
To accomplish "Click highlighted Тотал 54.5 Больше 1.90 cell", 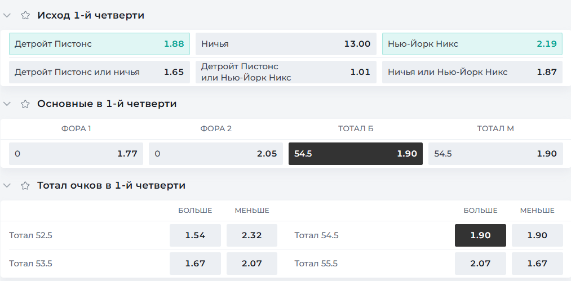I will 480,235.
